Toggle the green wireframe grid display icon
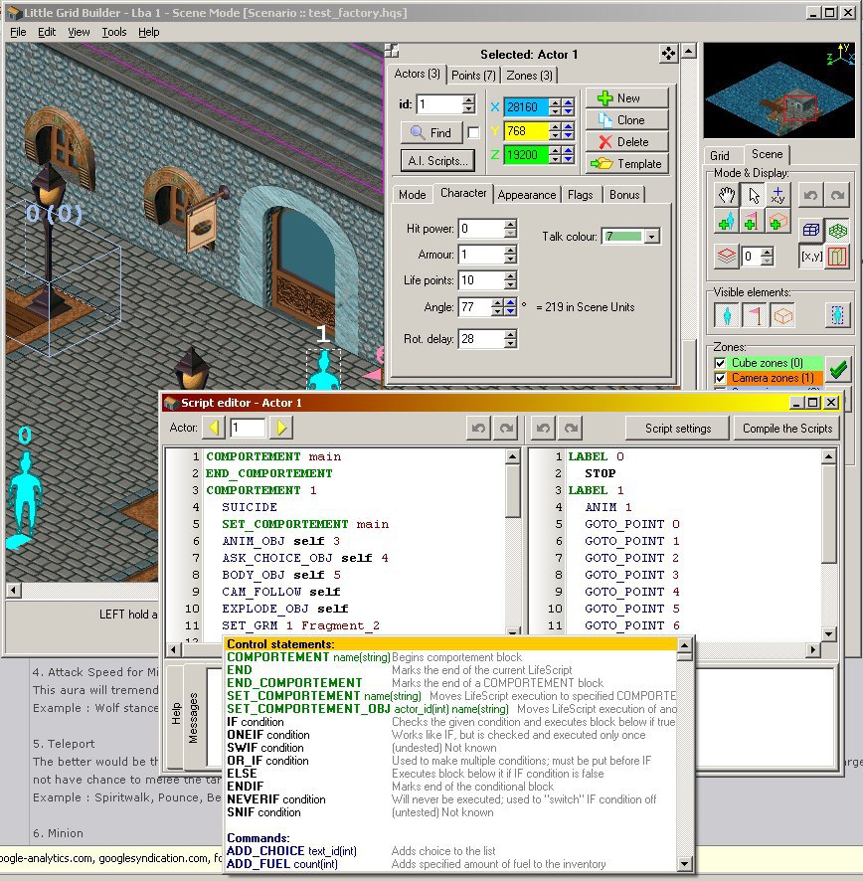Screen dimensions: 863x881 [x=837, y=230]
